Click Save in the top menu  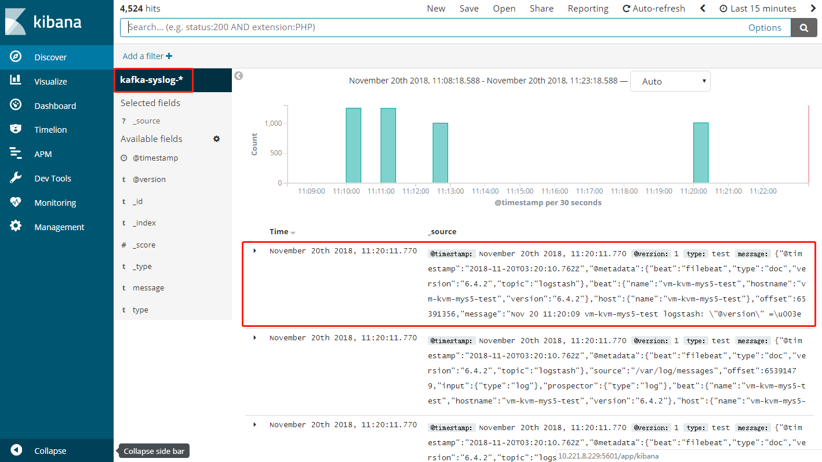pyautogui.click(x=469, y=9)
